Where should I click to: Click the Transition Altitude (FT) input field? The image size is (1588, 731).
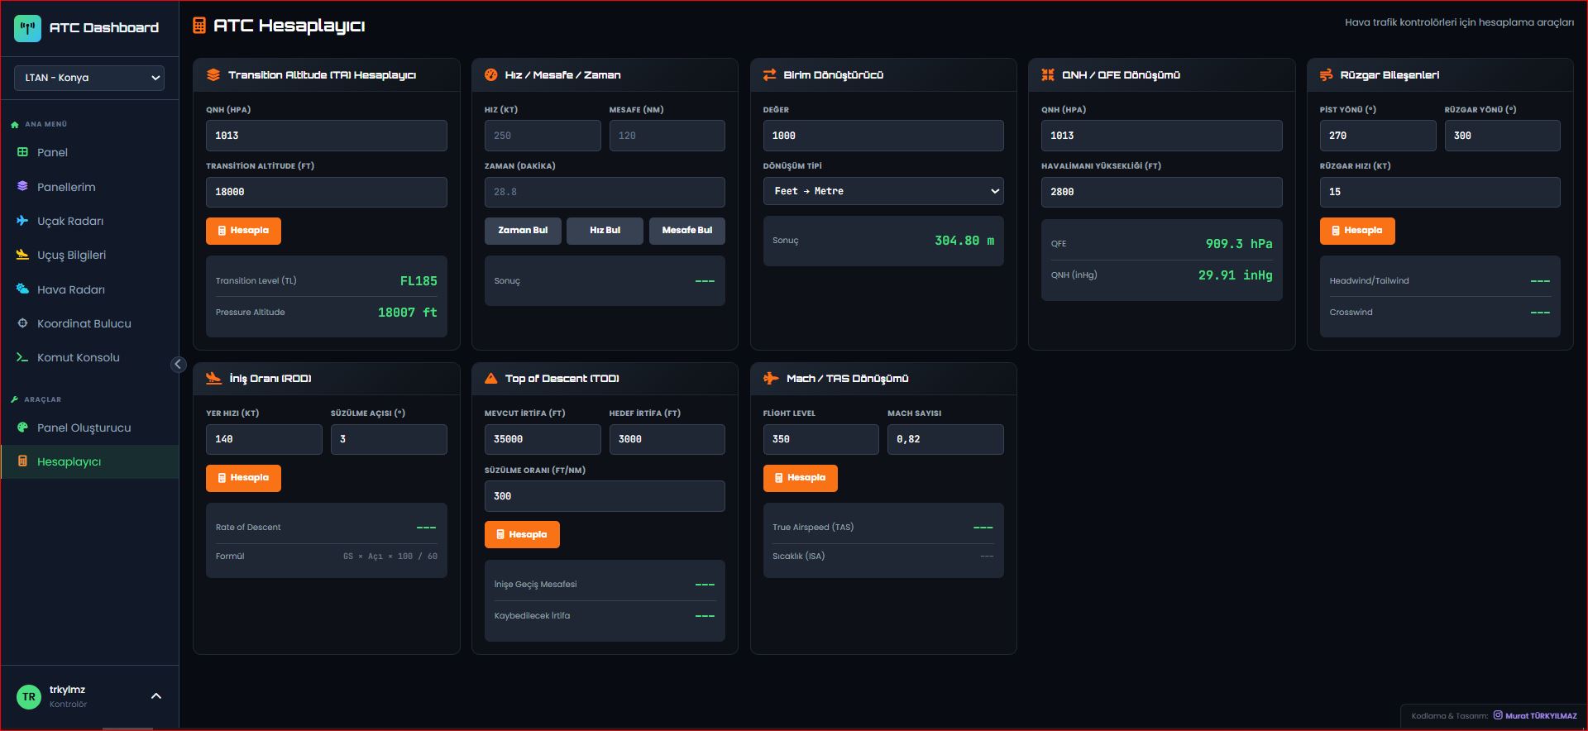click(x=327, y=192)
